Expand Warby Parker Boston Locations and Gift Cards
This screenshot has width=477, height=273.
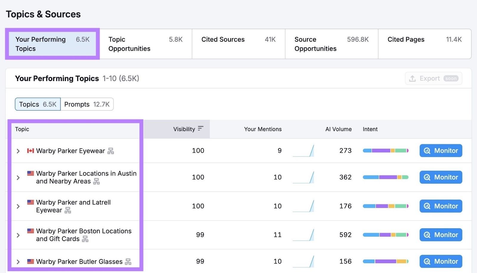point(18,235)
